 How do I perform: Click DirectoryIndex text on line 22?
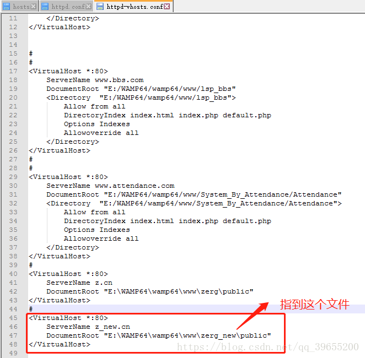point(168,115)
